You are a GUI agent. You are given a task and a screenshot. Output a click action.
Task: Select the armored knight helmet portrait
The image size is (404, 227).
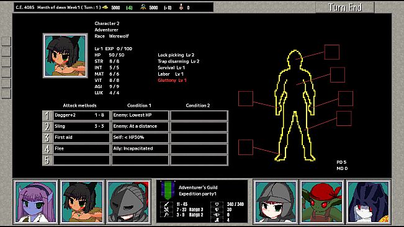coord(128,202)
